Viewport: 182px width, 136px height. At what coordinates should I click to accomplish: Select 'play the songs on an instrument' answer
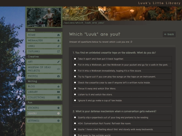click(122, 77)
